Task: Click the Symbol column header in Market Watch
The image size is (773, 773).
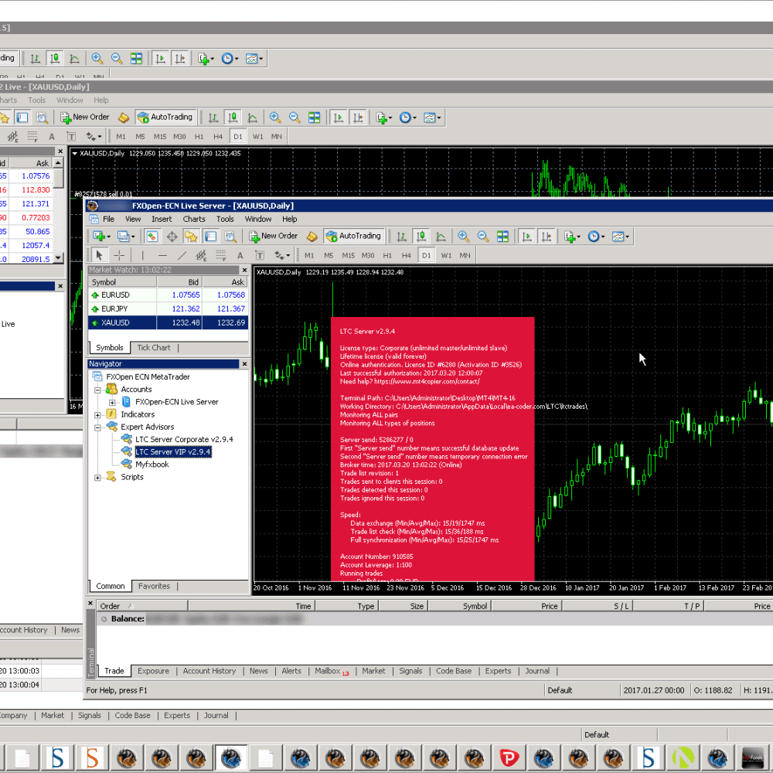Action: tap(122, 282)
